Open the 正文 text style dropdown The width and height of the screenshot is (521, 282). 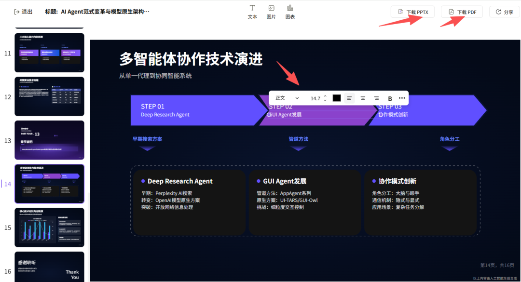[287, 98]
